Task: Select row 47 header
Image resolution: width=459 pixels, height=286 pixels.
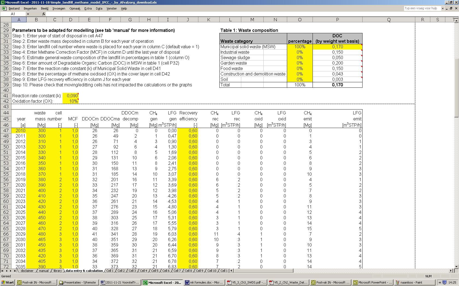Action: [6, 131]
